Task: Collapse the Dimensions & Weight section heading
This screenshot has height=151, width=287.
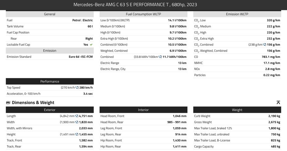Action: click(x=33, y=103)
